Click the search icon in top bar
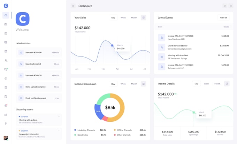The height and width of the screenshot is (144, 237). click(x=225, y=6)
